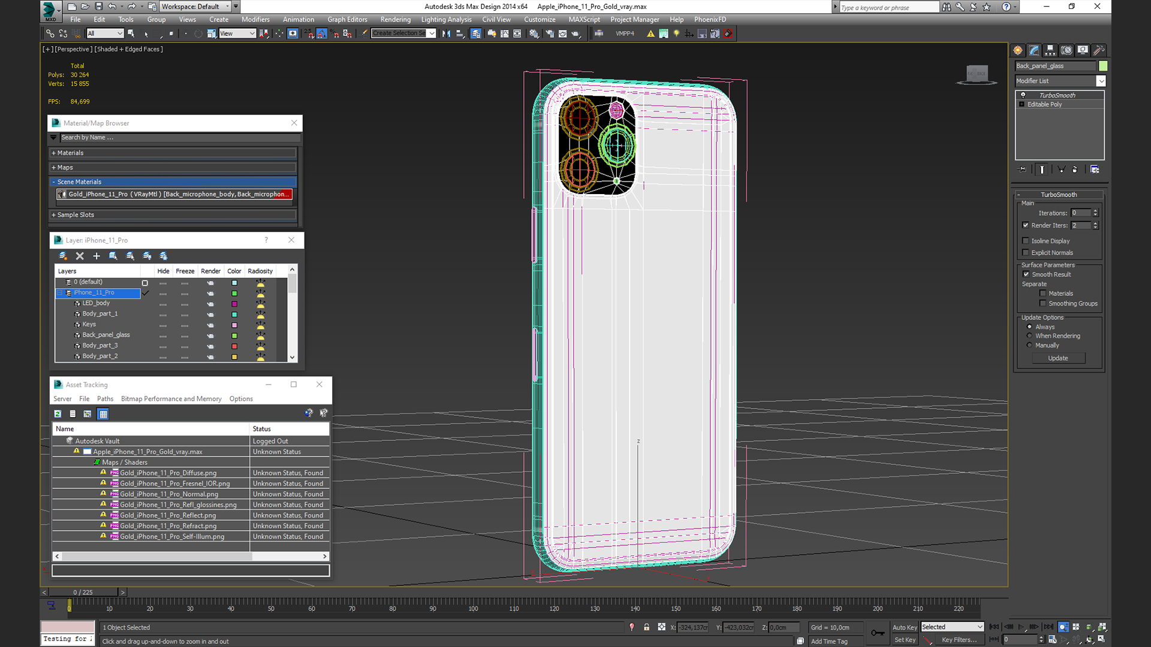The image size is (1151, 647).
Task: Click the table view icon in Asset Tracking
Action: point(103,414)
